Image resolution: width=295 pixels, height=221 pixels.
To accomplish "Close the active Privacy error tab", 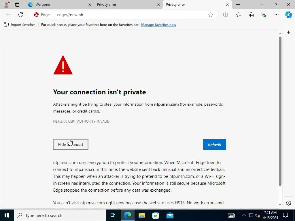I will point(228,5).
